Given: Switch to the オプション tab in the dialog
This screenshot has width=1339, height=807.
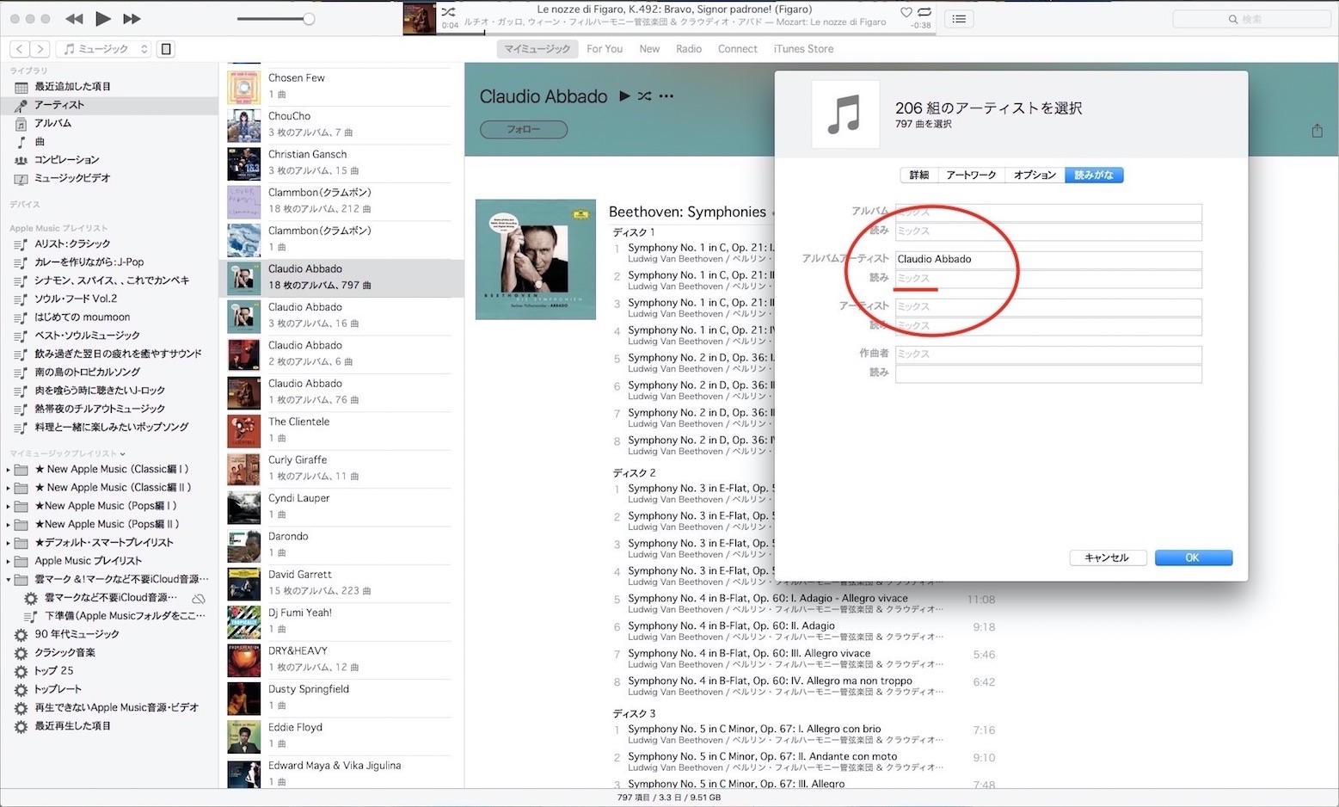Looking at the screenshot, I should coord(1035,176).
